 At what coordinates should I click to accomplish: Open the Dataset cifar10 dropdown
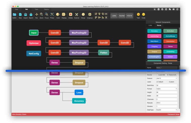click(x=167, y=78)
